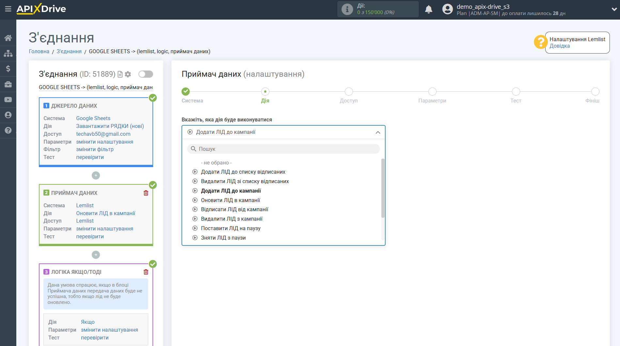The width and height of the screenshot is (620, 346).
Task: Click the Дії usage counter panel
Action: [378, 9]
